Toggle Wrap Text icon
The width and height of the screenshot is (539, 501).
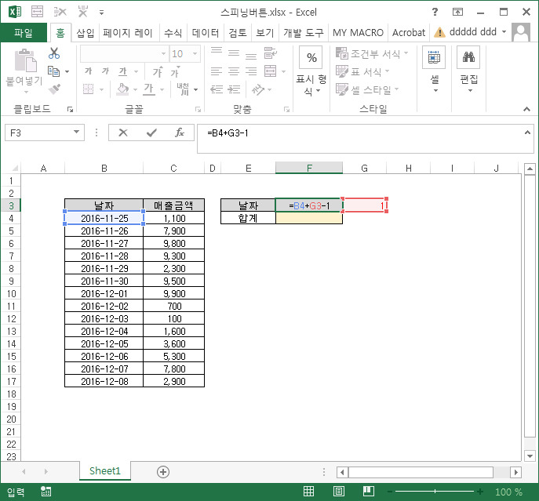[270, 53]
